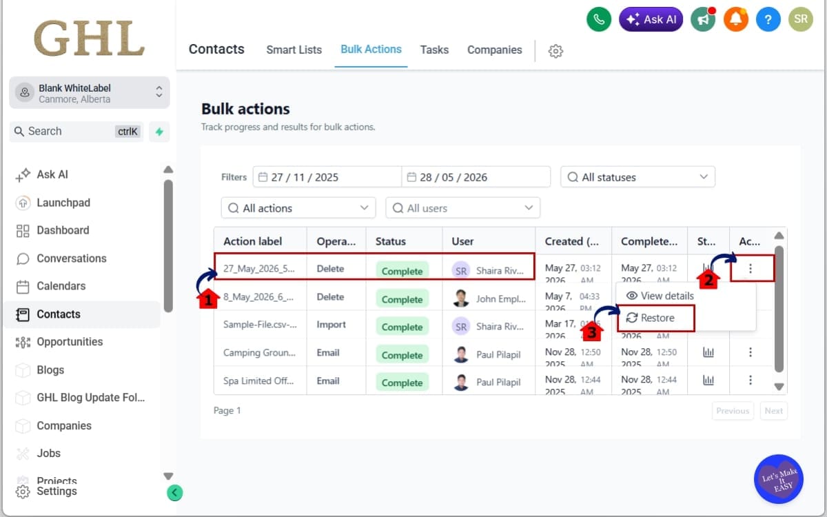The width and height of the screenshot is (827, 517).
Task: Click the Spa Limited Off... action label
Action: pyautogui.click(x=258, y=381)
